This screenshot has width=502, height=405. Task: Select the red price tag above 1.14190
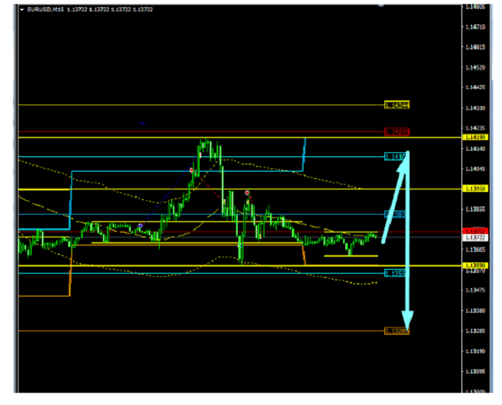[397, 131]
